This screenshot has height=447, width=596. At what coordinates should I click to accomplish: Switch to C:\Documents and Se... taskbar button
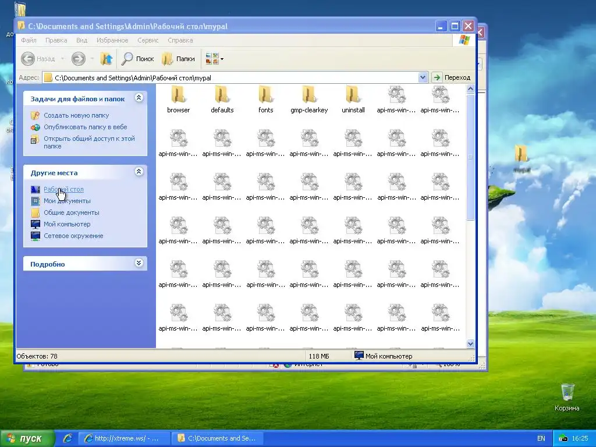[217, 438]
